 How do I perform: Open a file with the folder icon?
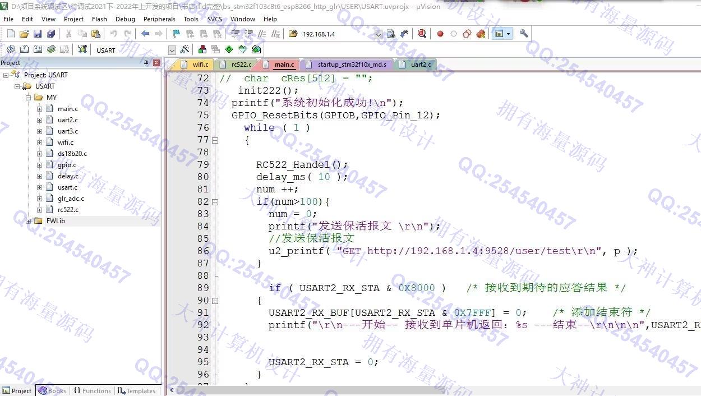24,34
